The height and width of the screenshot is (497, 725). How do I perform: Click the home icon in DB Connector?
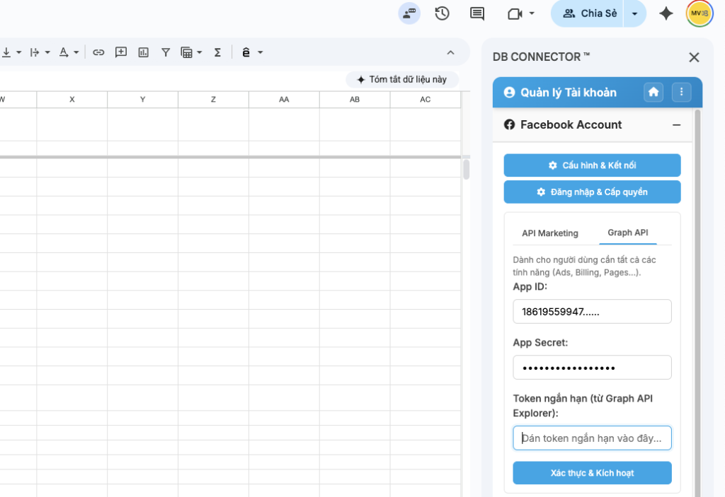pos(653,92)
